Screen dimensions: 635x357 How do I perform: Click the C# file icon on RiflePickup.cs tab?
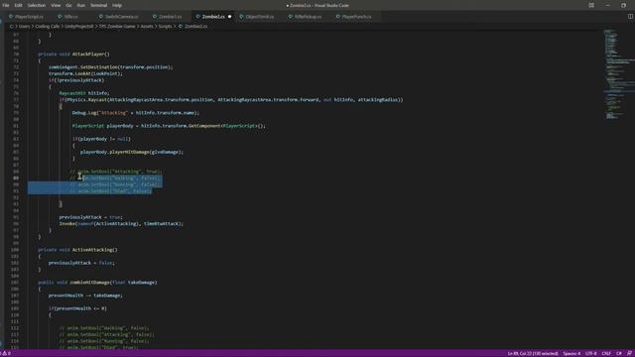pos(290,17)
